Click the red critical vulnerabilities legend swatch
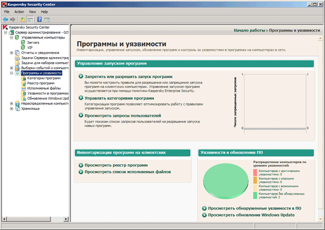The width and height of the screenshot is (325, 230). click(255, 172)
